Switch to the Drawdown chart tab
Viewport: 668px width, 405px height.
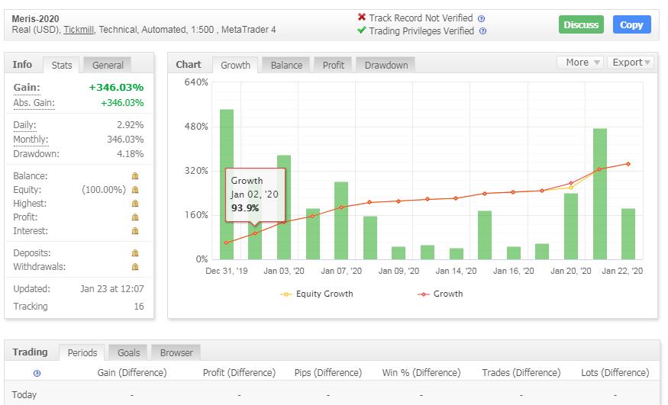click(x=386, y=66)
